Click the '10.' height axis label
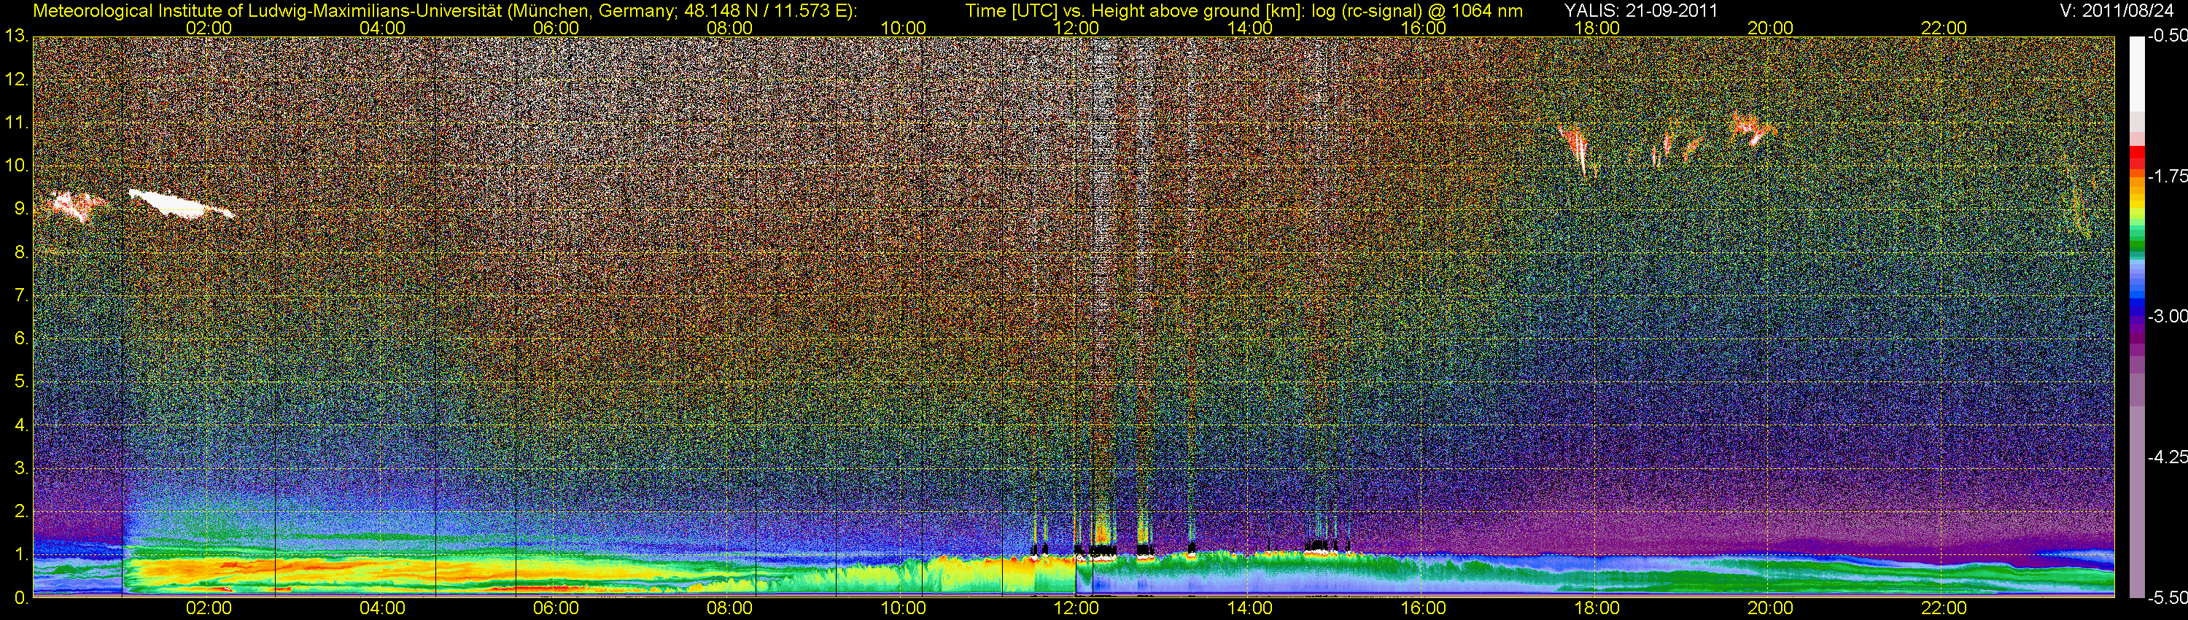The image size is (2188, 620). 16,166
